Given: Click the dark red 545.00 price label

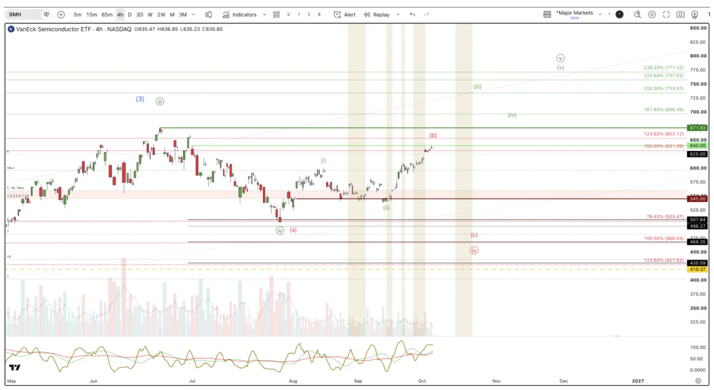Looking at the screenshot, I should click(697, 199).
